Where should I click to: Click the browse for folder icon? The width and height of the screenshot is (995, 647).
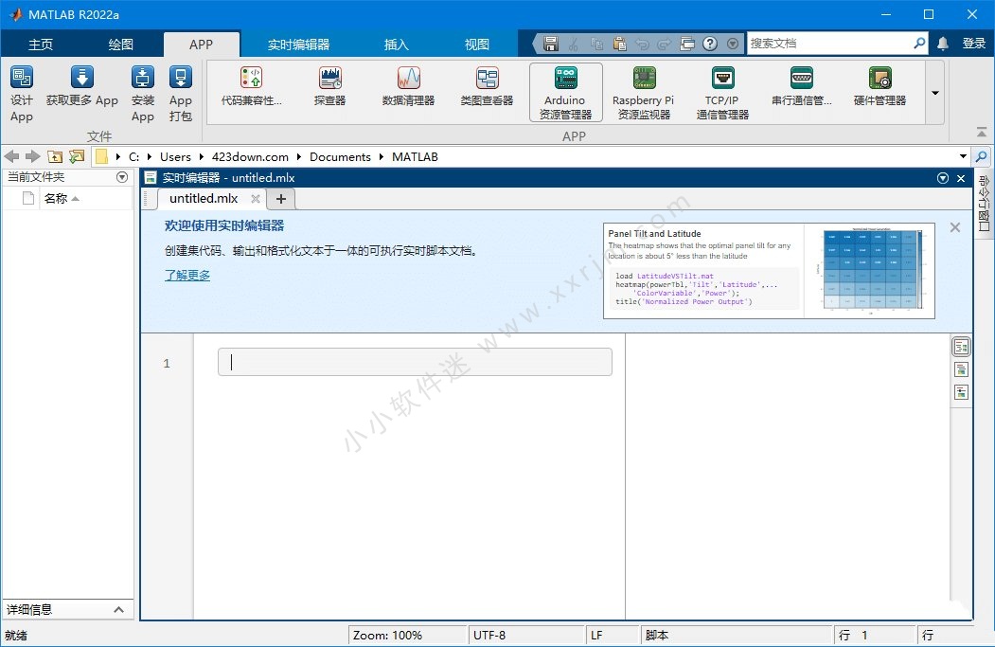(77, 156)
